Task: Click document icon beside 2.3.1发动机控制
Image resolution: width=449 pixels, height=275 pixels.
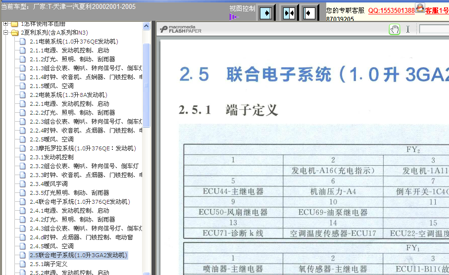Action: click(x=23, y=157)
